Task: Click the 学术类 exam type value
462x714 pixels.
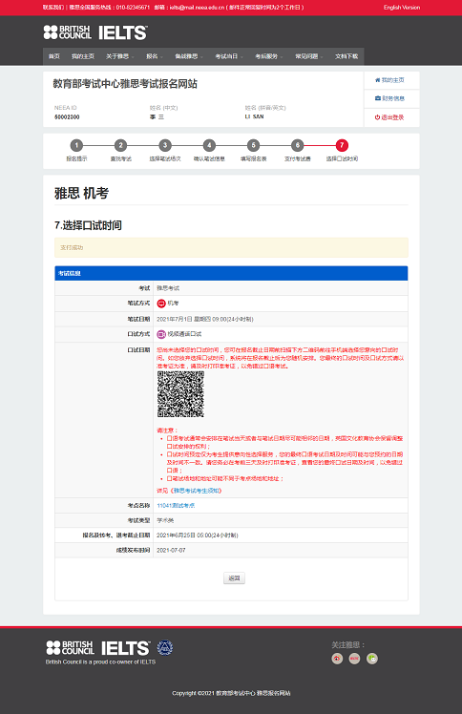Action: click(x=165, y=520)
